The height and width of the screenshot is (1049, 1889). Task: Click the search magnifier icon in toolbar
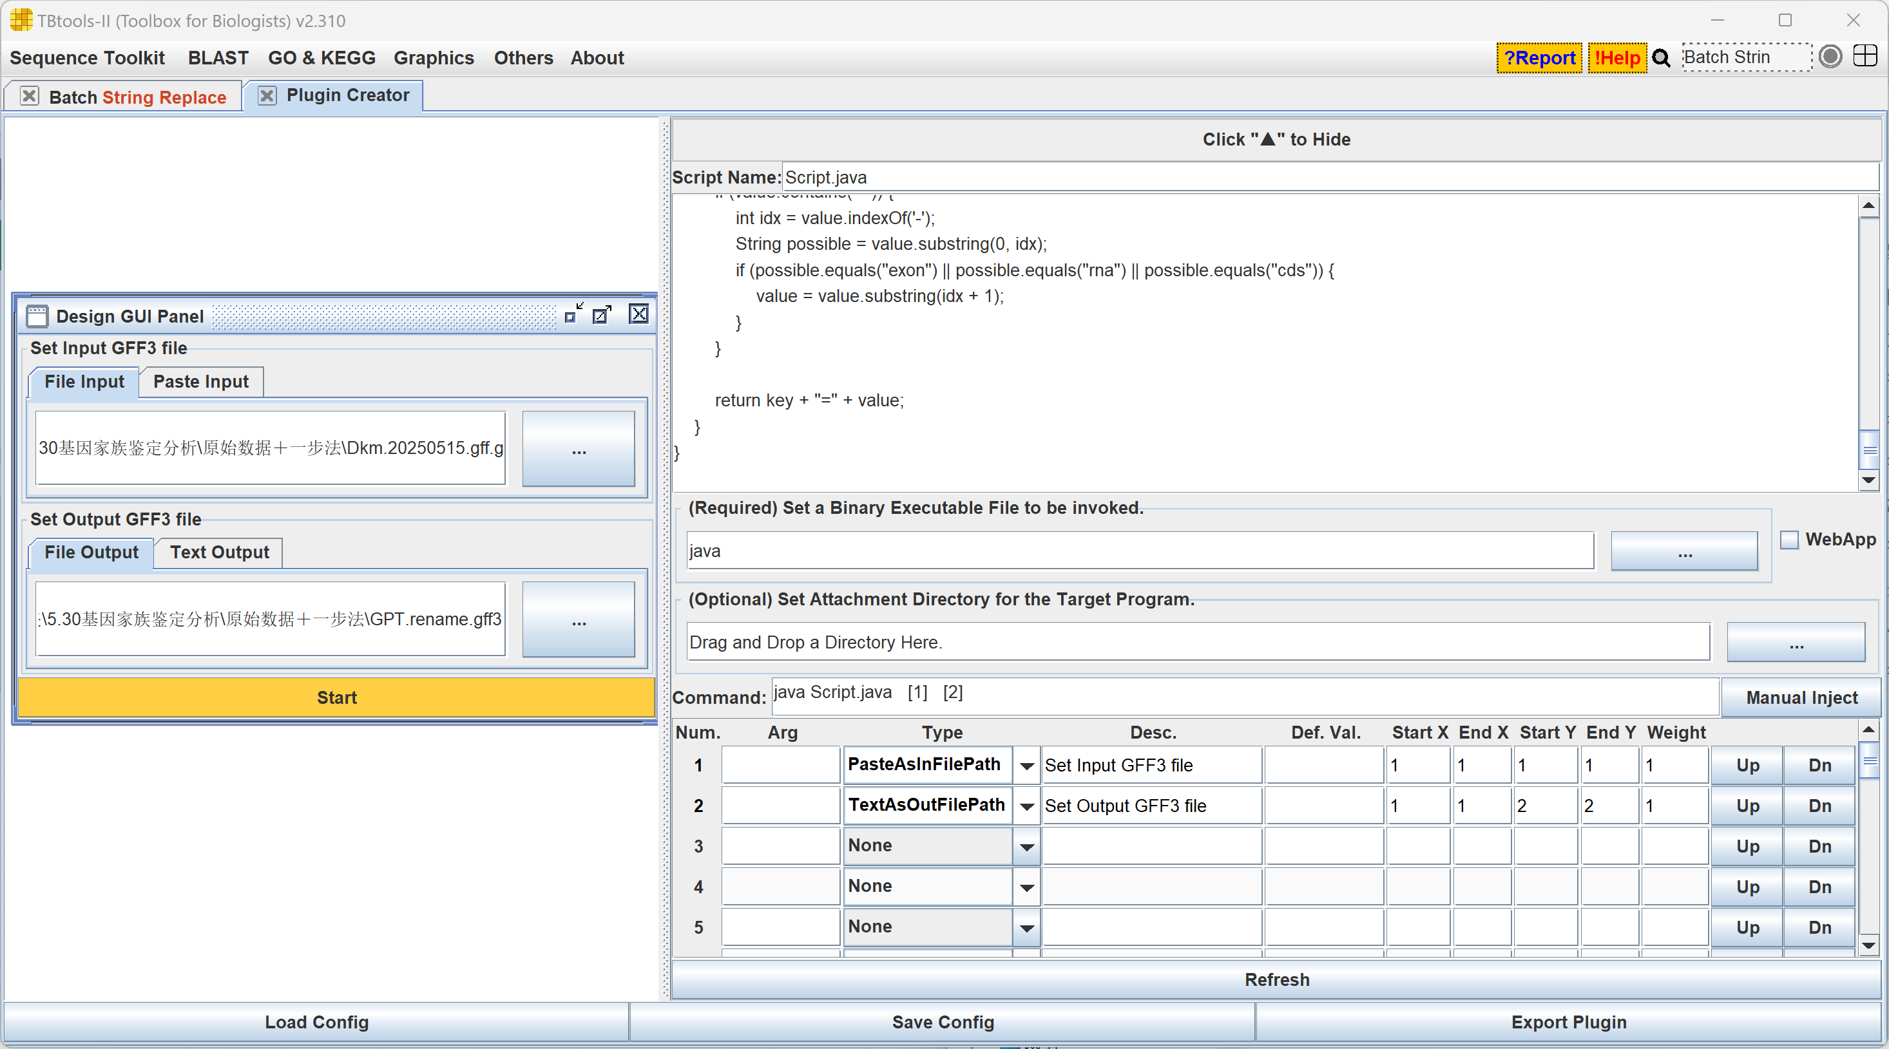click(1661, 58)
